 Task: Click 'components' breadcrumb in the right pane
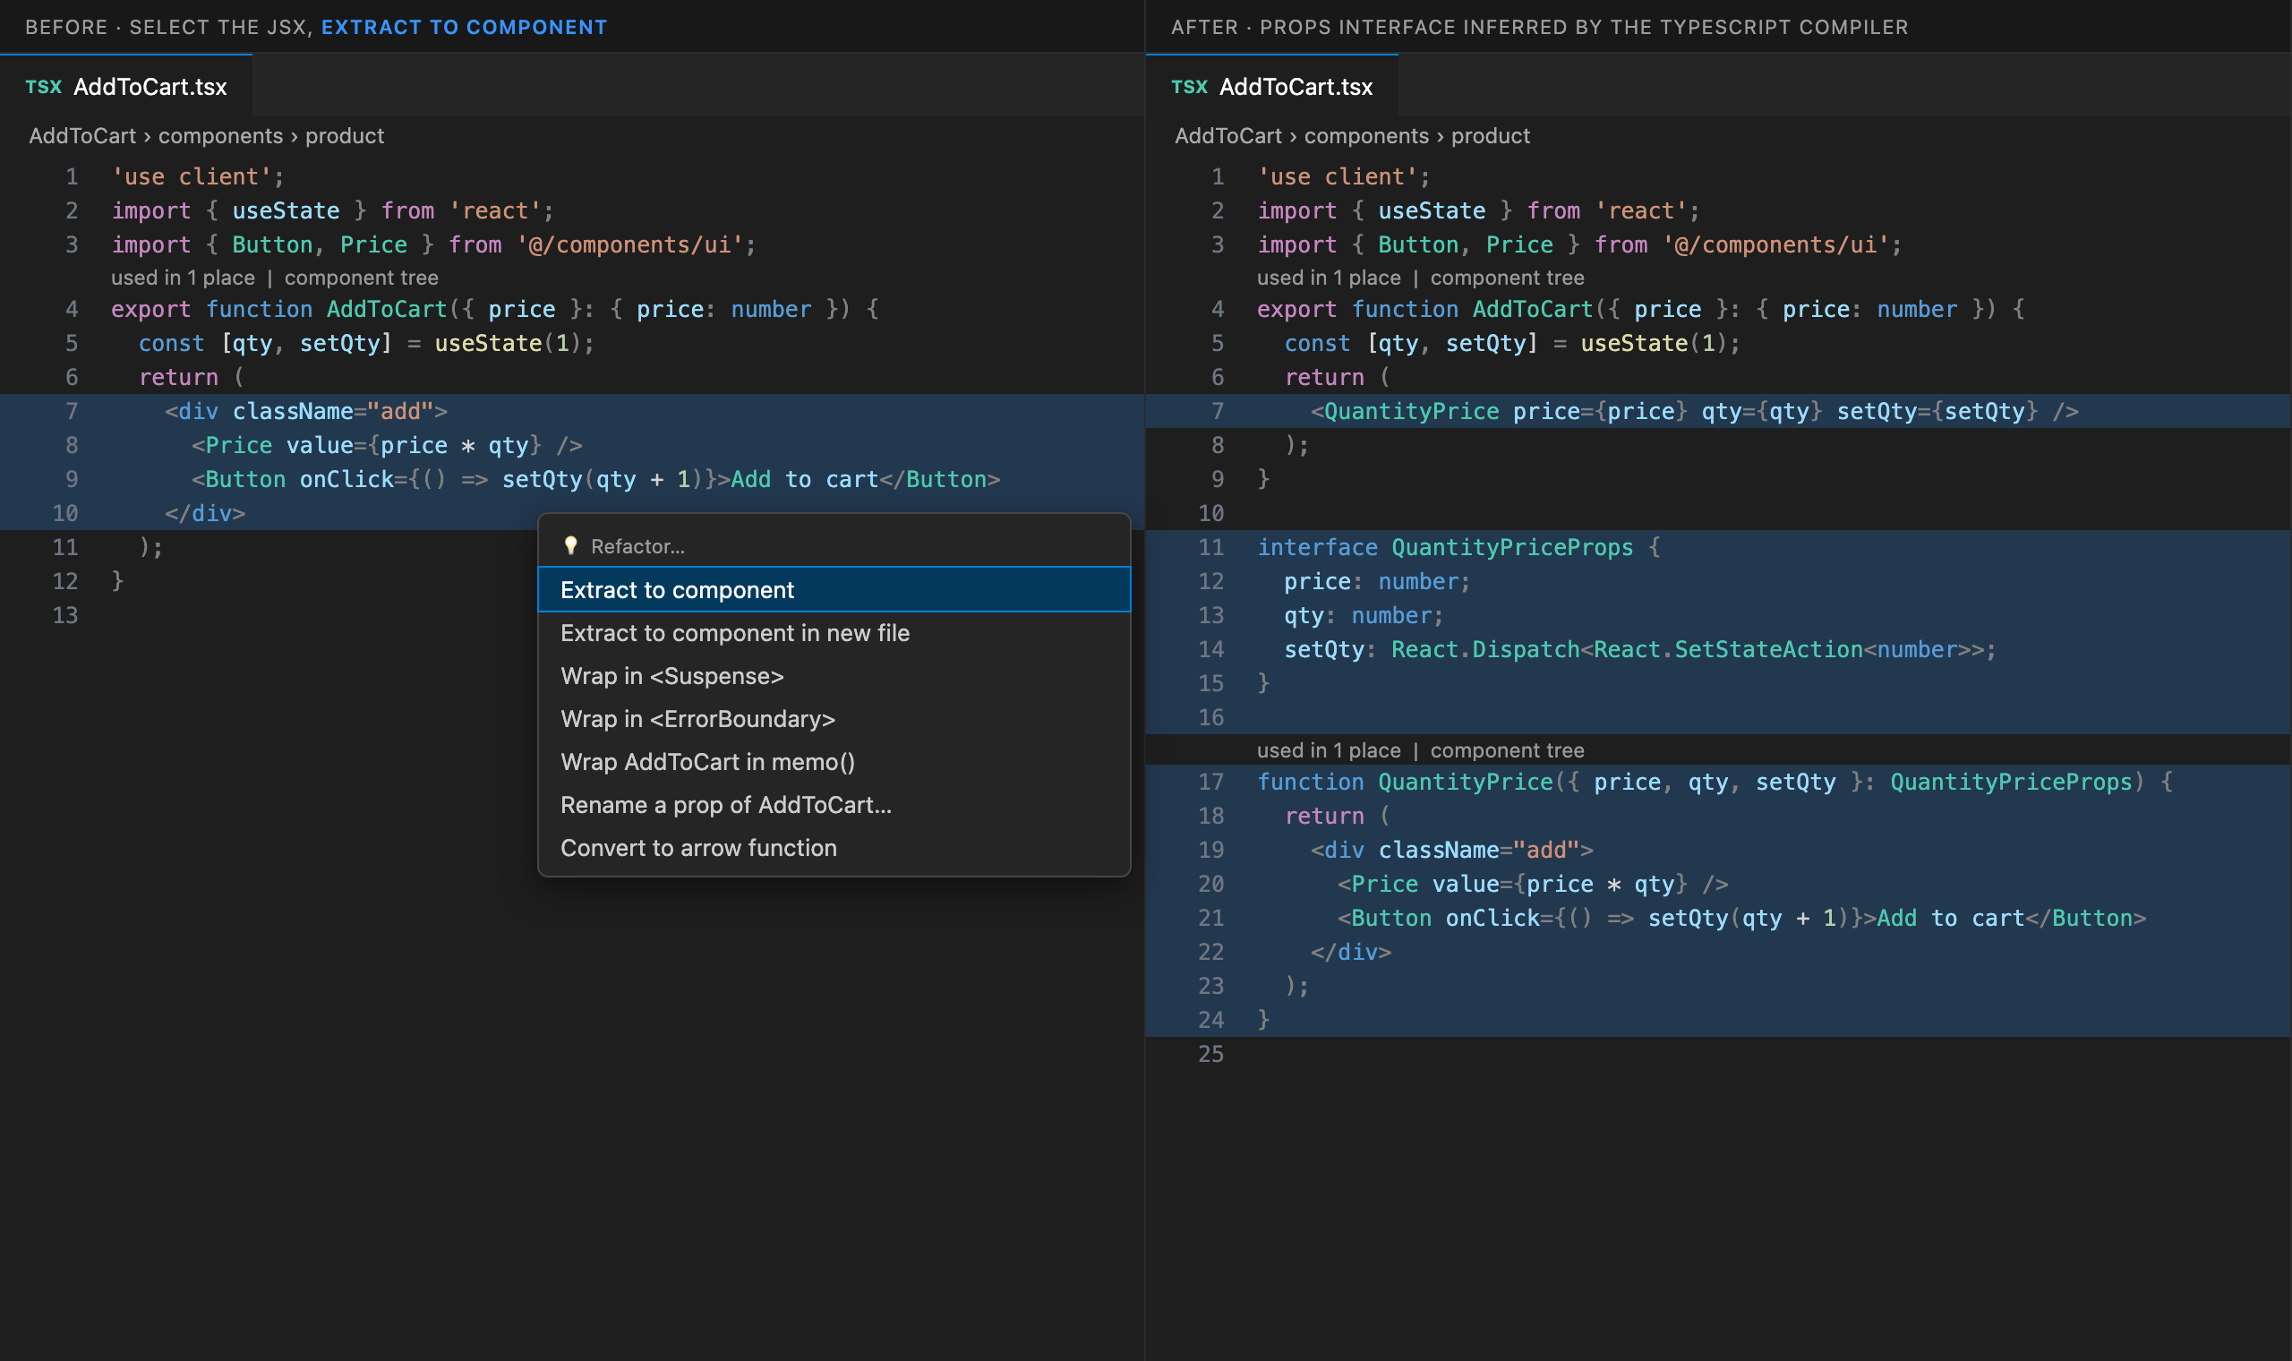pos(1367,136)
